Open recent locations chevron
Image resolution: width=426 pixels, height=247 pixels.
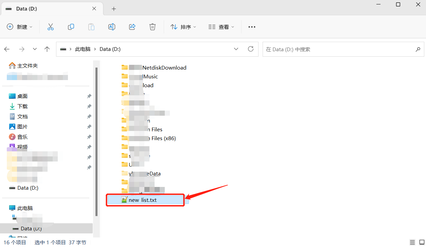(35, 49)
